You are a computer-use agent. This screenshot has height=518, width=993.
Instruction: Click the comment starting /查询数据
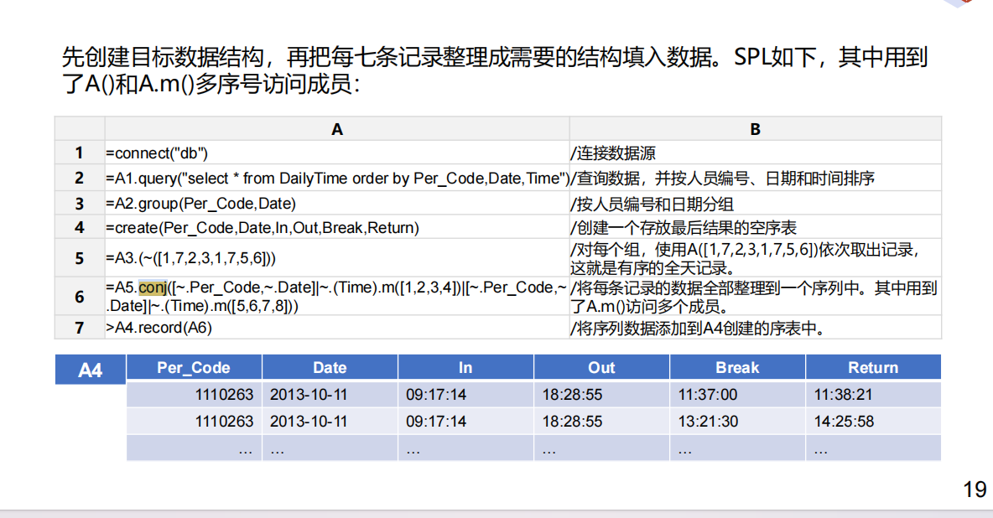[722, 179]
